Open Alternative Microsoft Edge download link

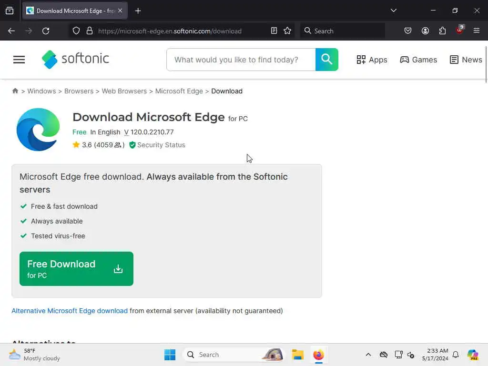tap(70, 311)
